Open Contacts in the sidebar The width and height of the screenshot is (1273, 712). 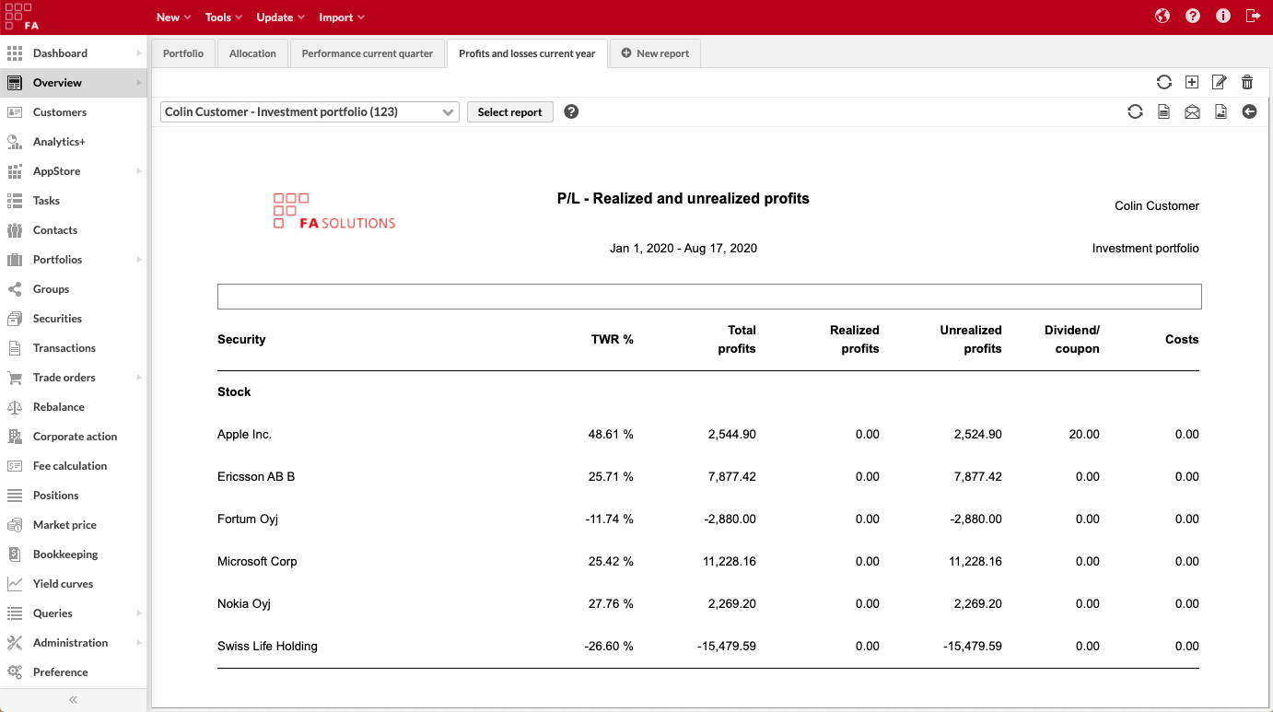73,230
